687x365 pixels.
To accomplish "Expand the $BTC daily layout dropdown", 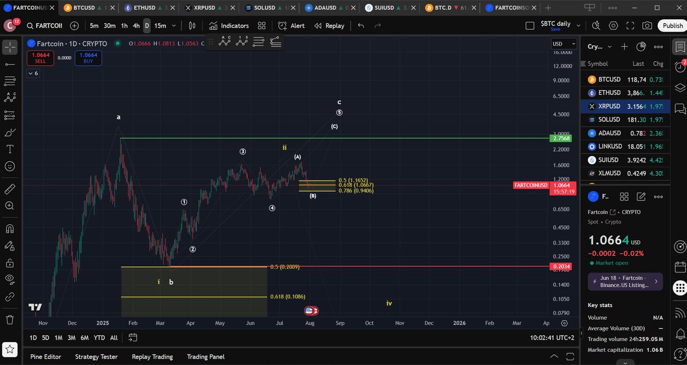I will (x=579, y=26).
